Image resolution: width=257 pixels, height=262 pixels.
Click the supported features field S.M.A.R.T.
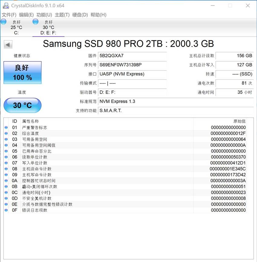coord(176,110)
